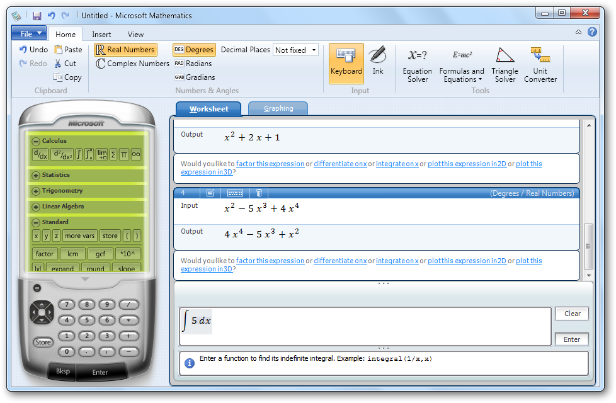Click the infinity symbol button

pyautogui.click(x=135, y=154)
